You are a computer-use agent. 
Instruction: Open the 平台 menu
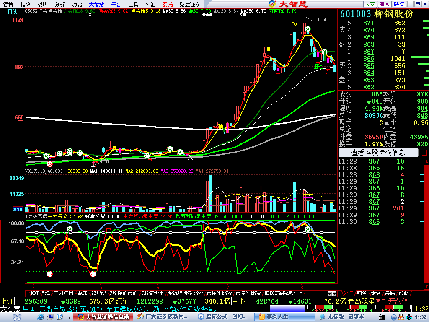pyautogui.click(x=116, y=4)
